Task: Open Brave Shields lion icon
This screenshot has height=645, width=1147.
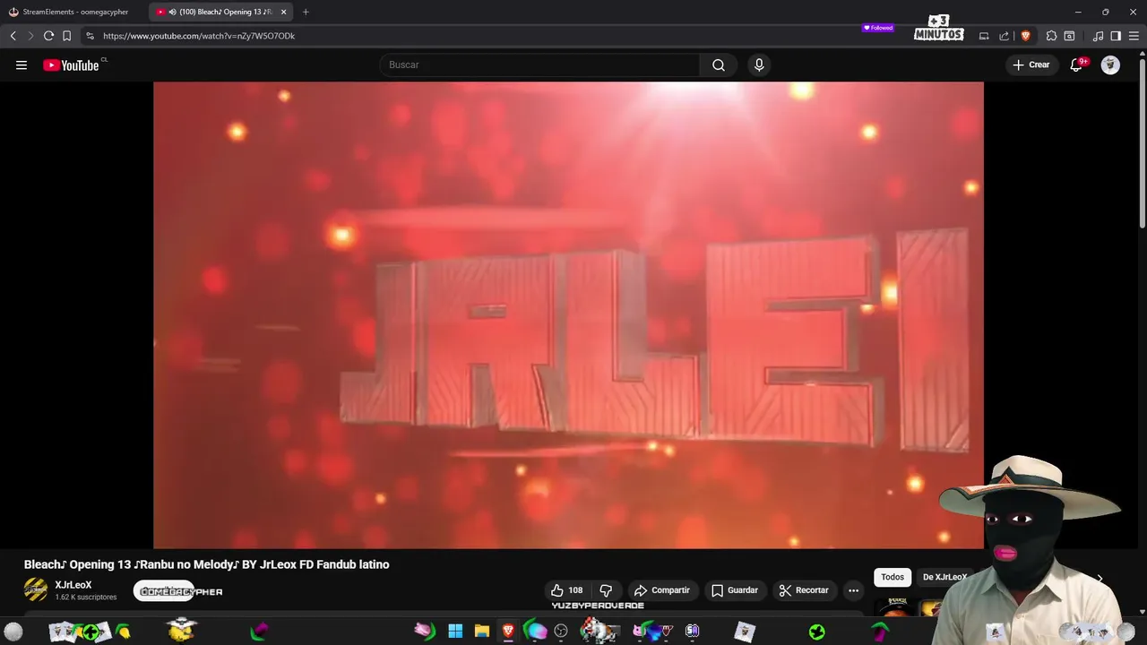Action: tap(1026, 36)
